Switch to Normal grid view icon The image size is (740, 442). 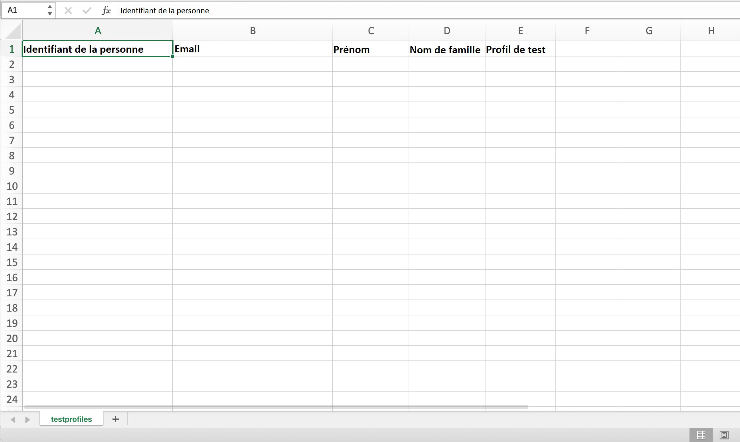(x=701, y=435)
